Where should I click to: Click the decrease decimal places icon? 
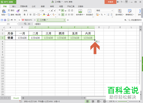click(112, 15)
